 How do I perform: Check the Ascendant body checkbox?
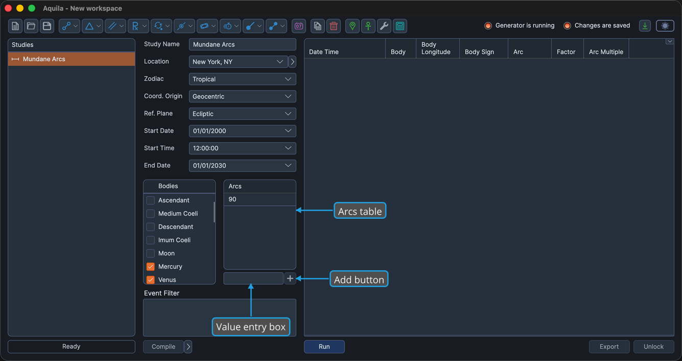tap(151, 200)
